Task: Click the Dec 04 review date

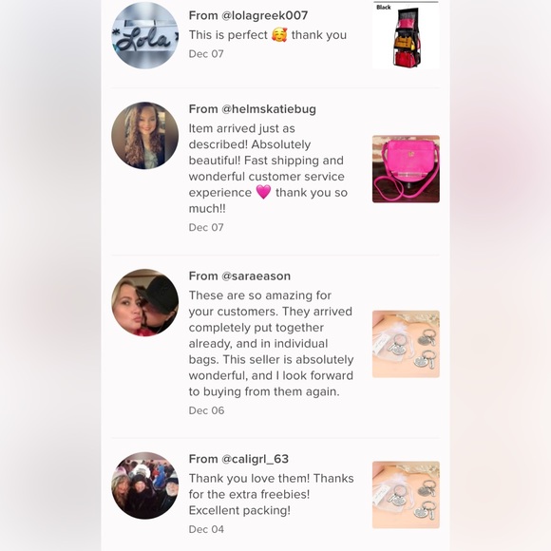Action: point(206,529)
